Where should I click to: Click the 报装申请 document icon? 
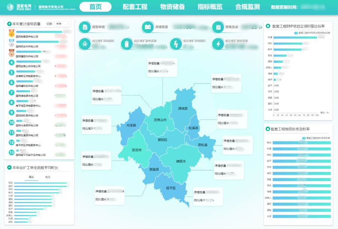click(x=85, y=27)
